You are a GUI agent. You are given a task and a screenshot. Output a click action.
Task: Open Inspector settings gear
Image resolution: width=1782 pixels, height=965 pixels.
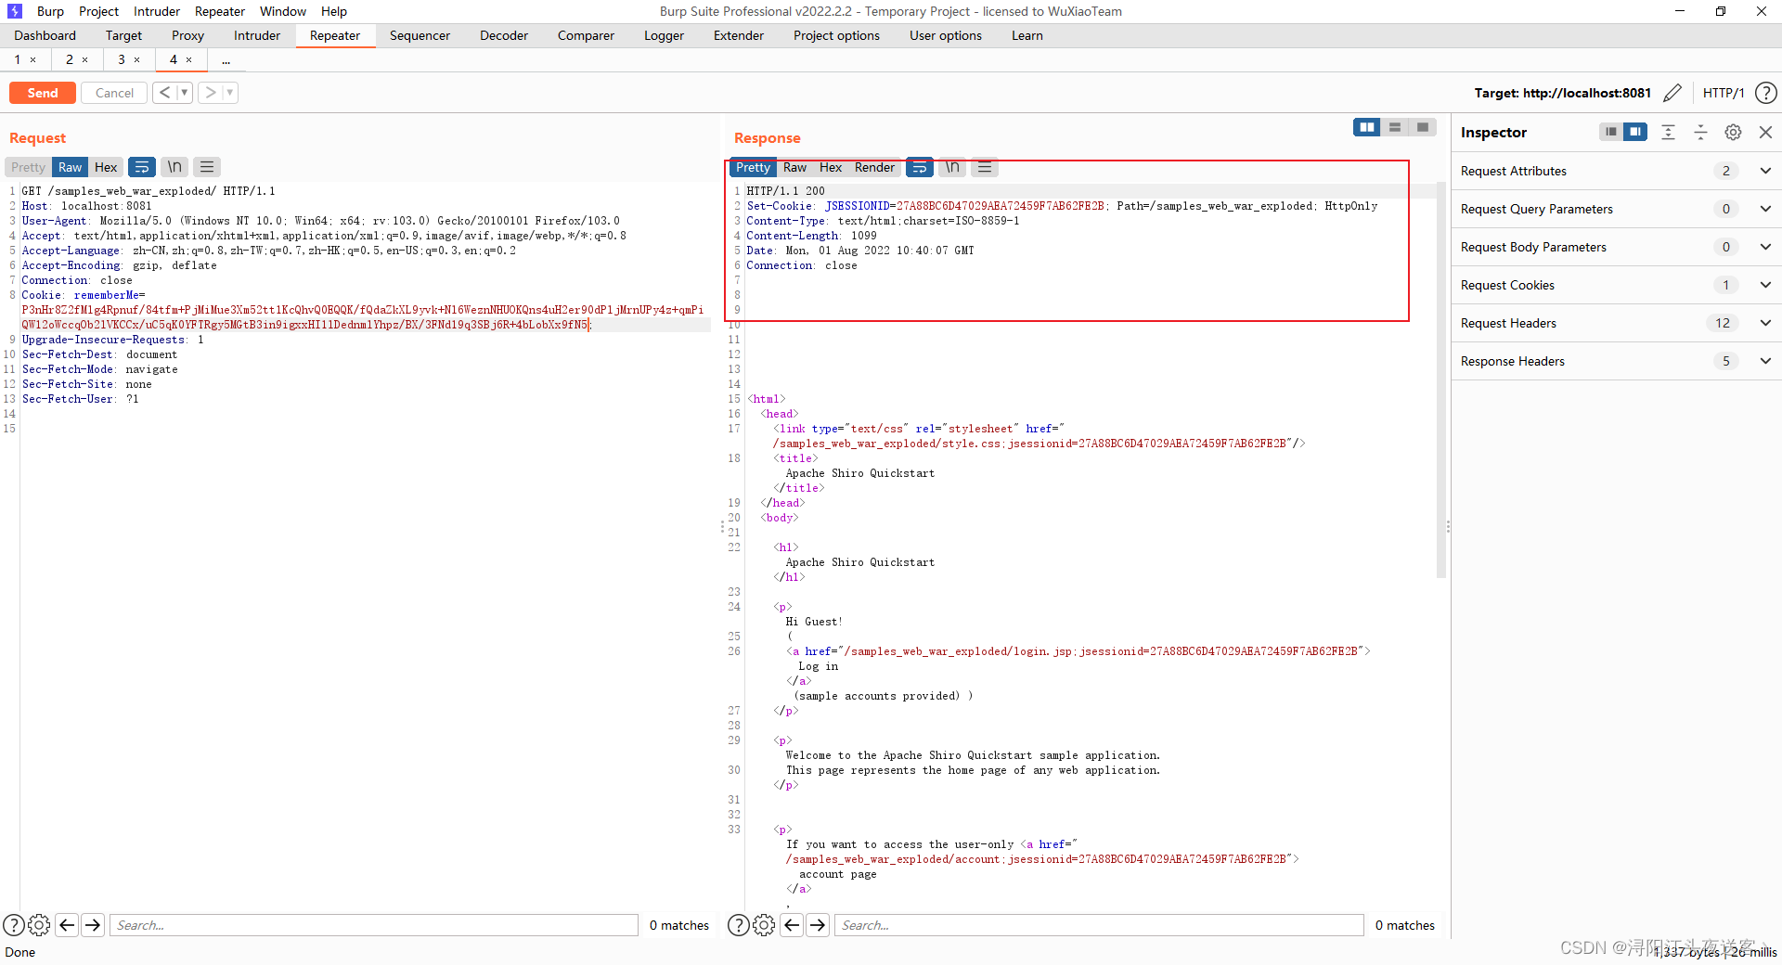pyautogui.click(x=1733, y=132)
